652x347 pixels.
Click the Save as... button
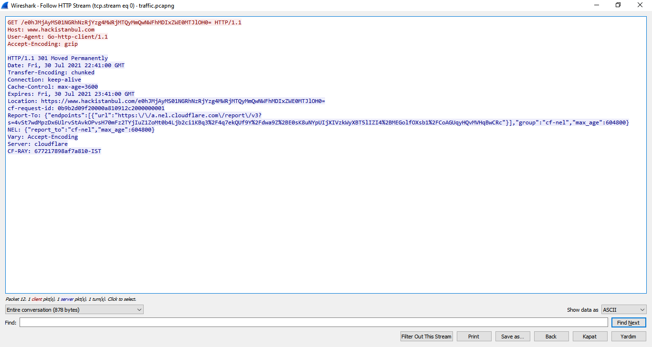tap(513, 337)
